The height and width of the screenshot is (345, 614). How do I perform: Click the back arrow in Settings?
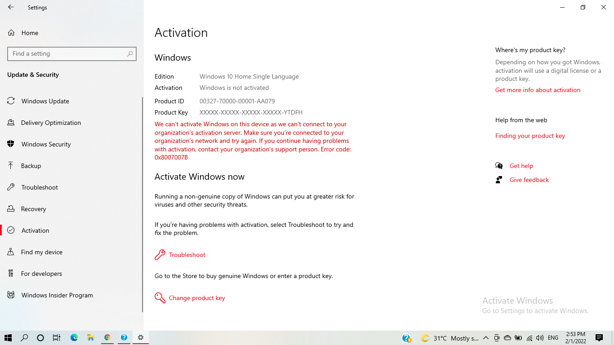(10, 7)
